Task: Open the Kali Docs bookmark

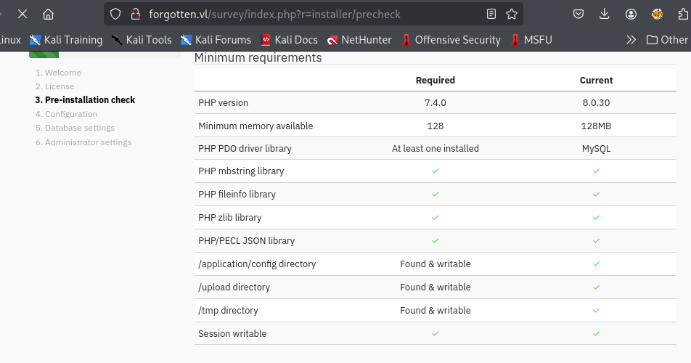Action: pos(289,40)
